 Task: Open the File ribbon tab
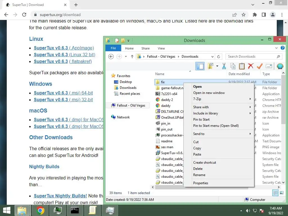(113, 48)
